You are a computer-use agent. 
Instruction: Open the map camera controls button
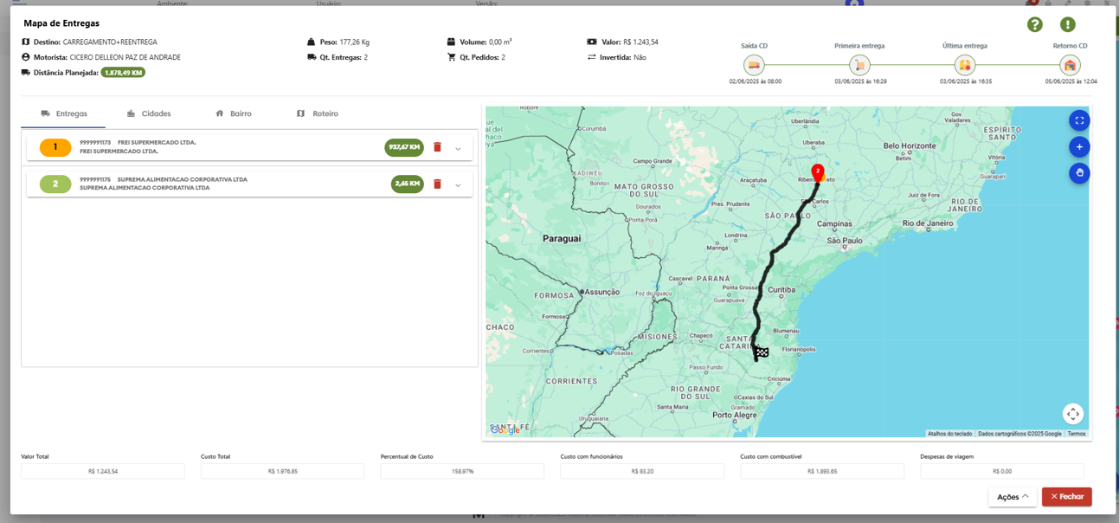[1073, 414]
